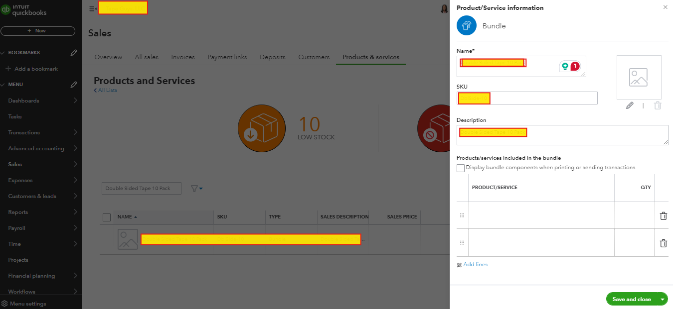The height and width of the screenshot is (309, 673).
Task: Click the trash icon under the image placeholder
Action: click(658, 105)
